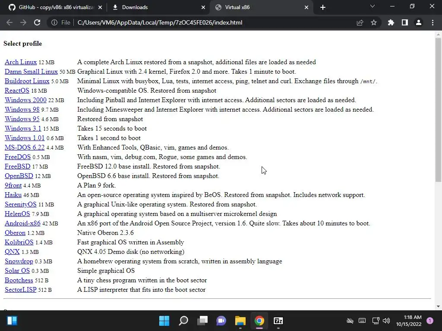Select the Oberon link
This screenshot has width=442, height=331.
pyautogui.click(x=15, y=233)
